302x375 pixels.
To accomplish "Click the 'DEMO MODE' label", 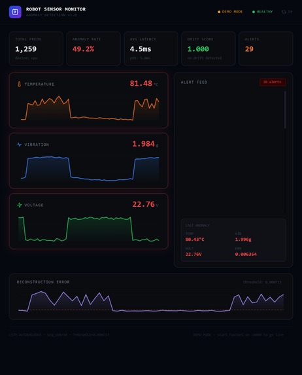I will pos(232,12).
